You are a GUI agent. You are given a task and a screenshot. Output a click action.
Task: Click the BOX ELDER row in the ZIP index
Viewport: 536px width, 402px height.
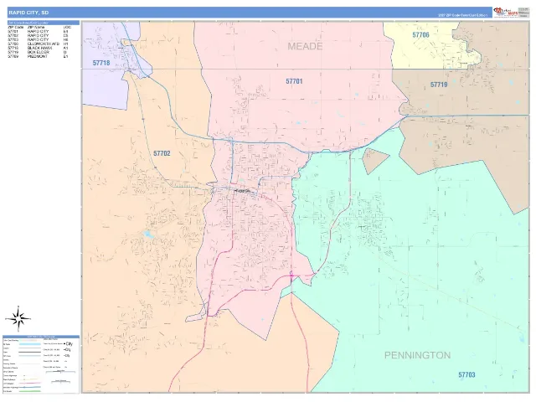38,52
